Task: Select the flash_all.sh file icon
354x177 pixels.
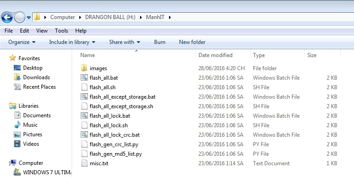Action: point(84,87)
